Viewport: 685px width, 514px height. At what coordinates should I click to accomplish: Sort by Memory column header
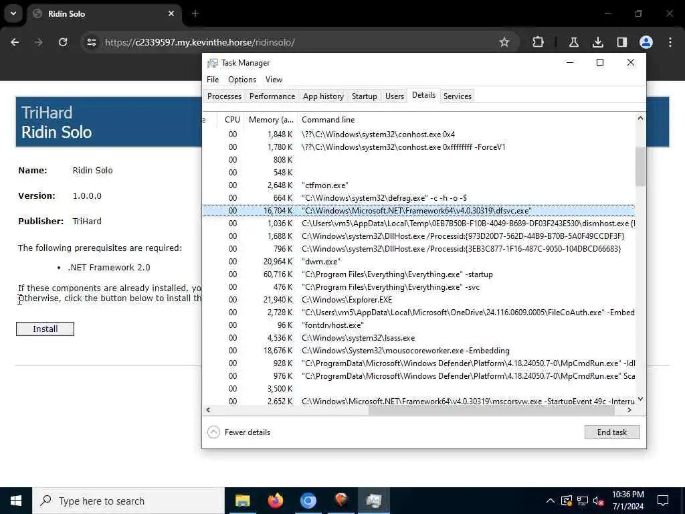[x=271, y=120]
